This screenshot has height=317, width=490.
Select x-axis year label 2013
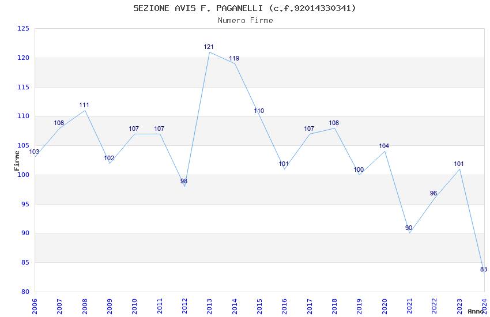210,306
